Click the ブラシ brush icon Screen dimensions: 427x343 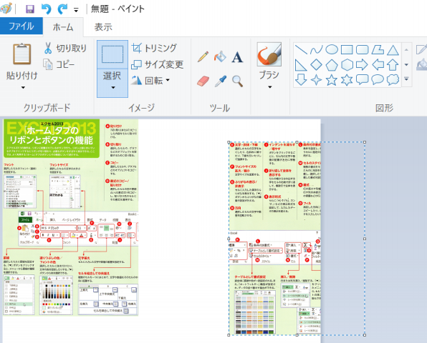[269, 54]
